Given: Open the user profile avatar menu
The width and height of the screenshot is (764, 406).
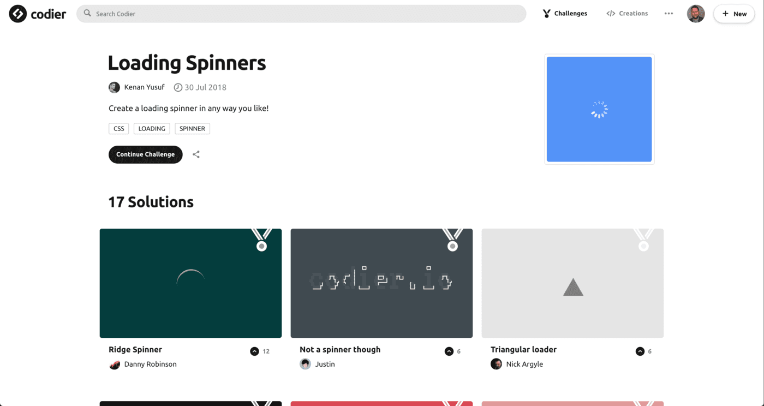Looking at the screenshot, I should click(696, 14).
